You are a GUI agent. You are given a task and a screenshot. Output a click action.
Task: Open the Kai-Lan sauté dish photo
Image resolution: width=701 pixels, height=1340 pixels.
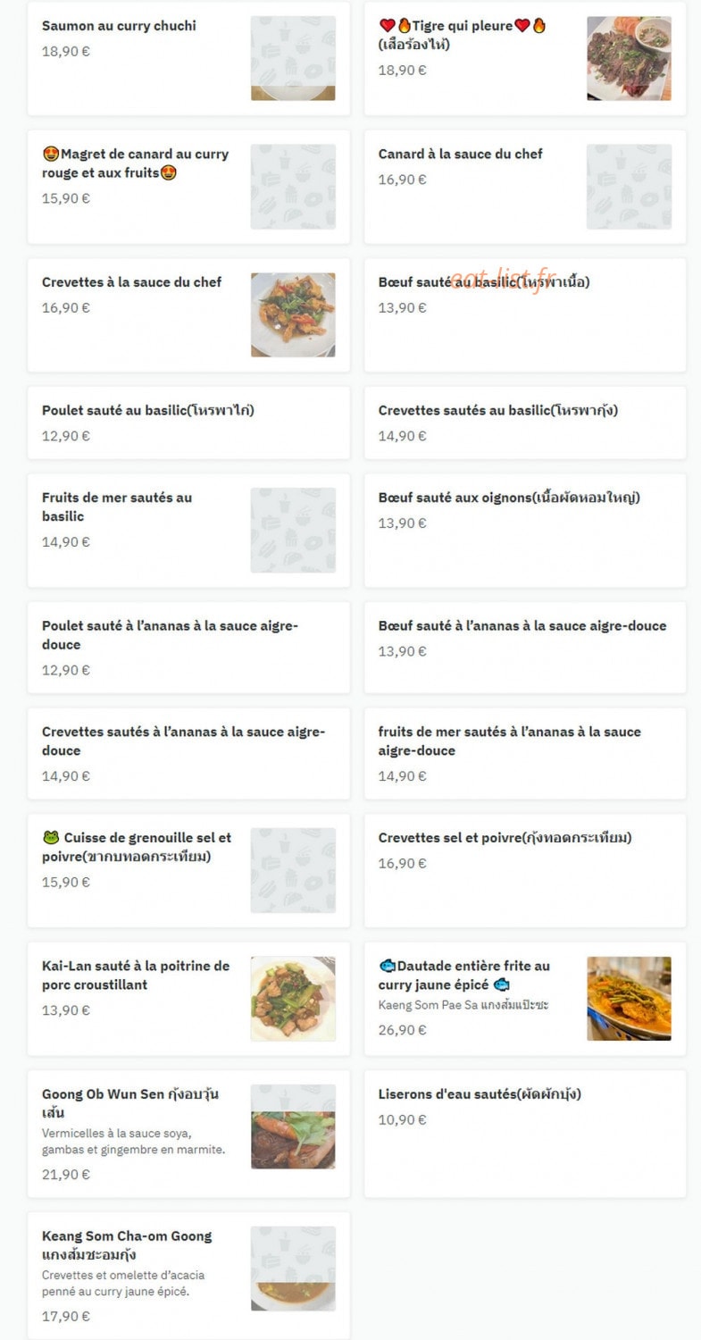(293, 998)
